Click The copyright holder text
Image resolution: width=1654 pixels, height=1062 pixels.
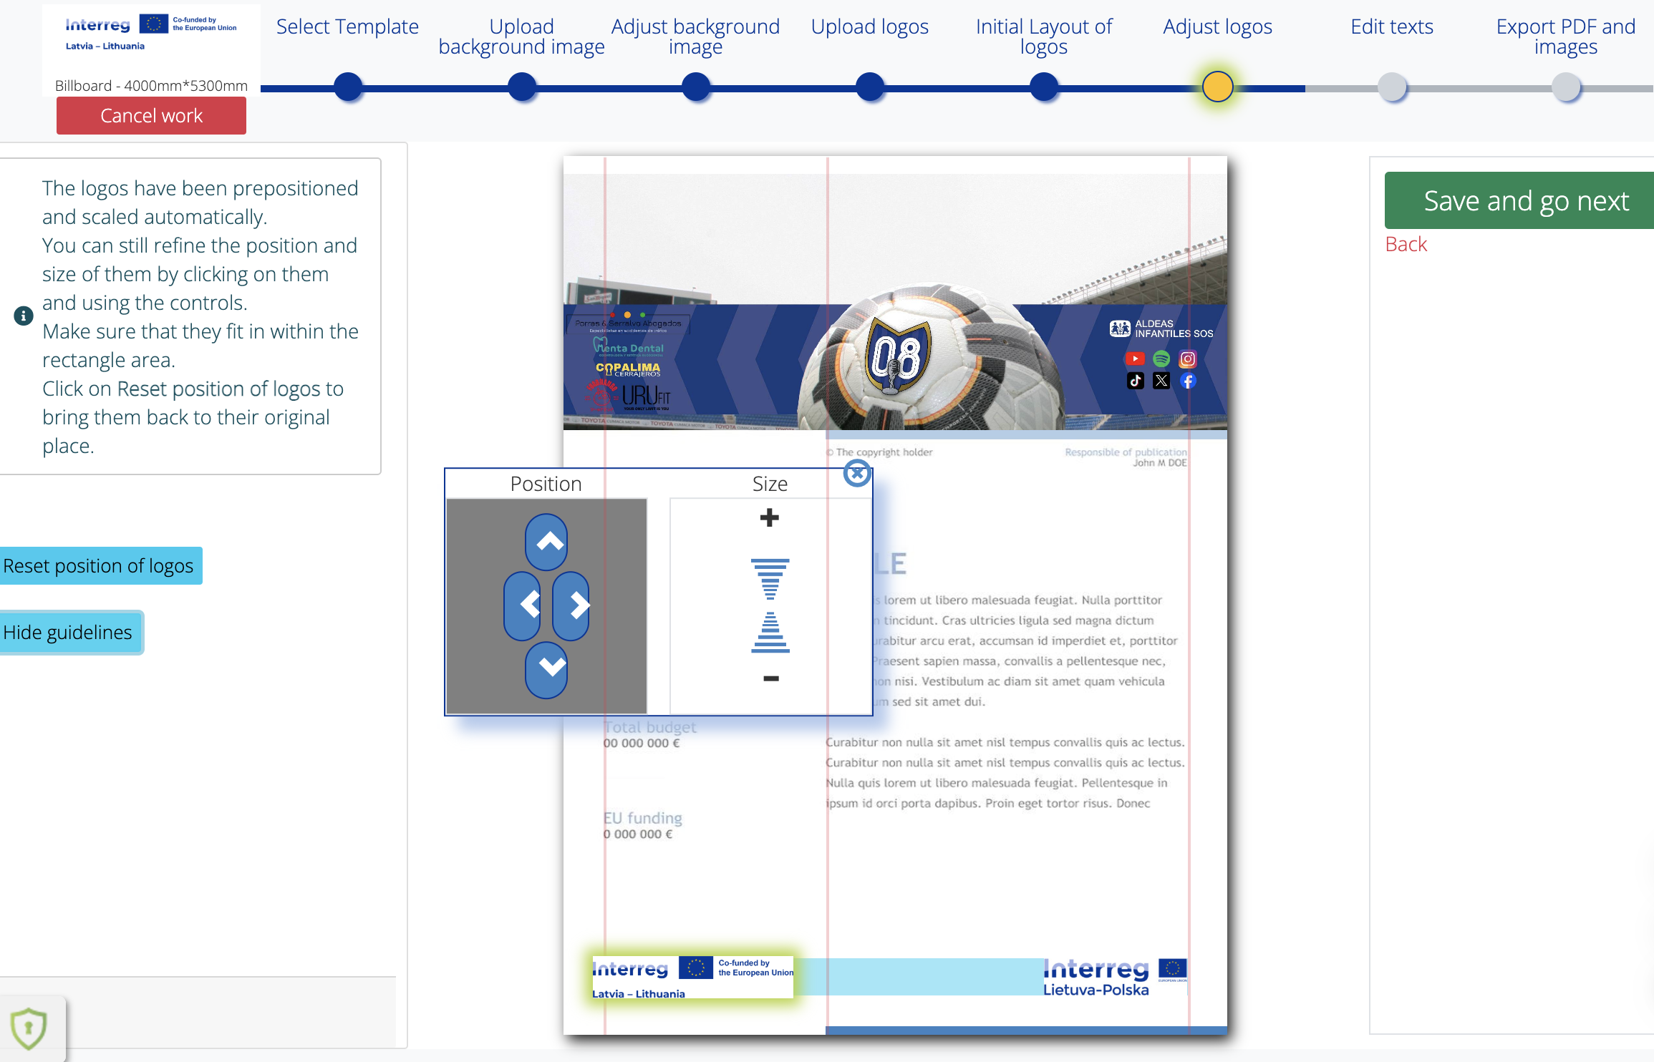coord(880,452)
